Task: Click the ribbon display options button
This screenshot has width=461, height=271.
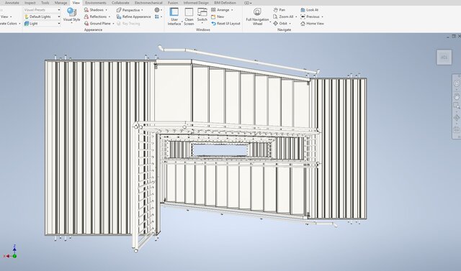Action: (248, 3)
